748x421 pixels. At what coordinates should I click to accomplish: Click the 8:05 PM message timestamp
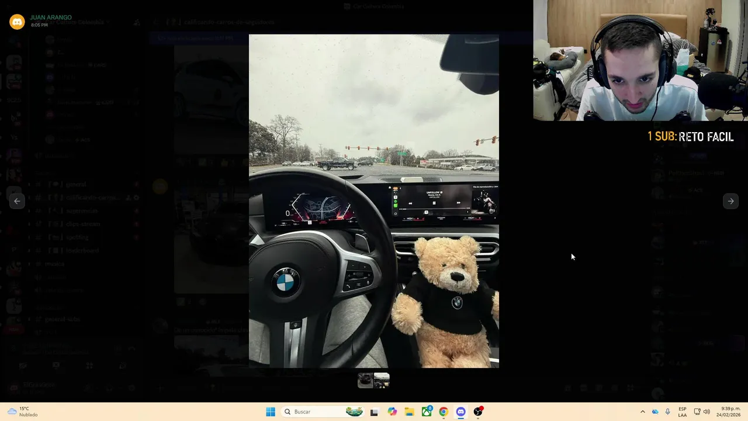(x=39, y=25)
